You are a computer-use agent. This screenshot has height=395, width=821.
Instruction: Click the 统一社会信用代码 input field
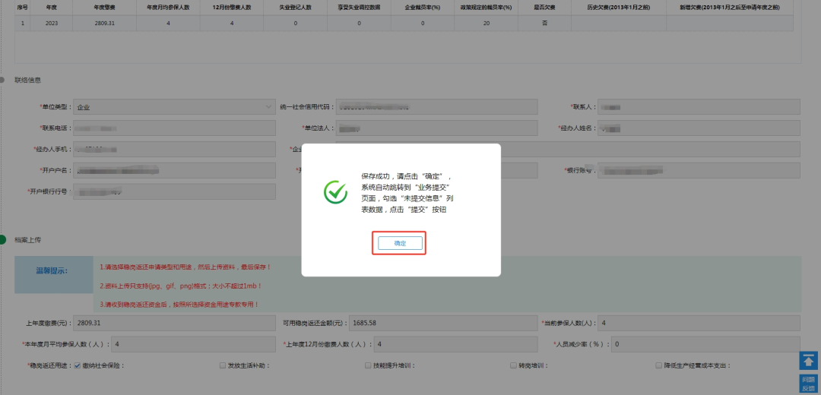(x=438, y=107)
